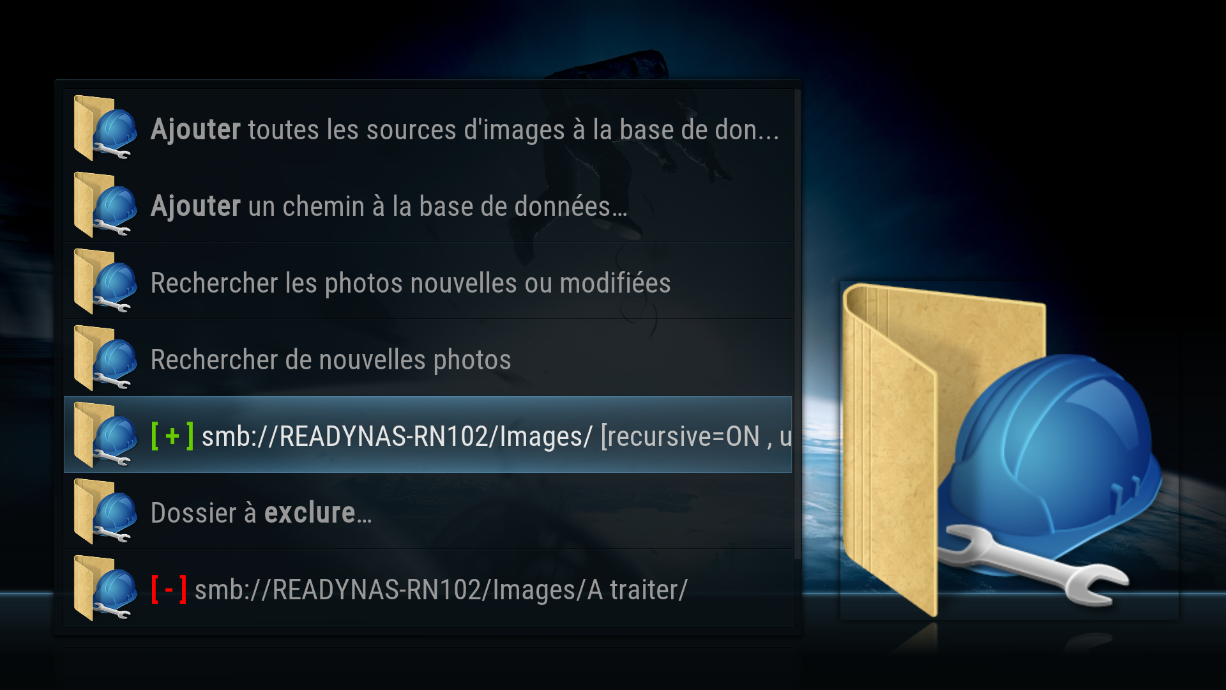Select Ajouter un chemin à la base de données
The width and height of the screenshot is (1226, 690).
(428, 204)
